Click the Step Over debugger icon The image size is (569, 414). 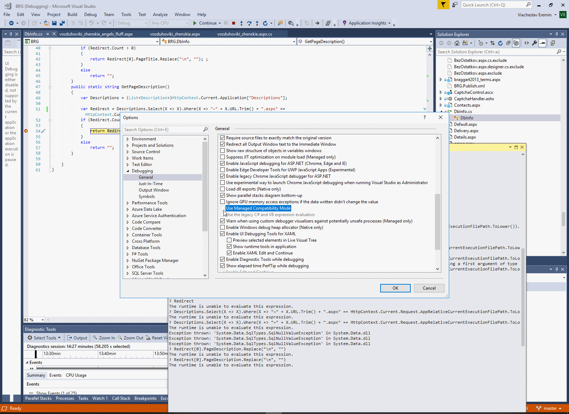click(249, 23)
